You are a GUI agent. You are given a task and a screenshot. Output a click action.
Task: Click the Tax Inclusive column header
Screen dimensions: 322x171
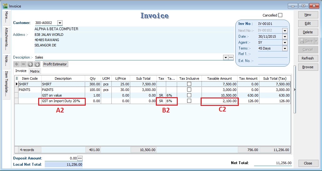[189, 78]
